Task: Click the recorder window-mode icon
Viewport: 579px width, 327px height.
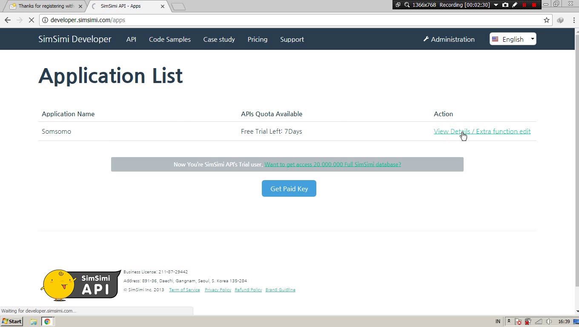Action: coord(398,5)
